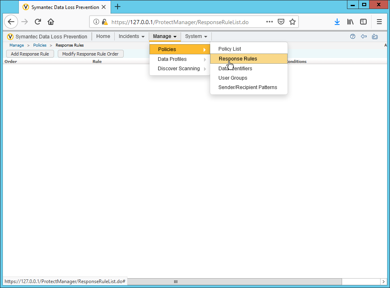Viewport: 390px width, 288px height.
Task: Select Response Rules from the submenu
Action: click(249, 59)
